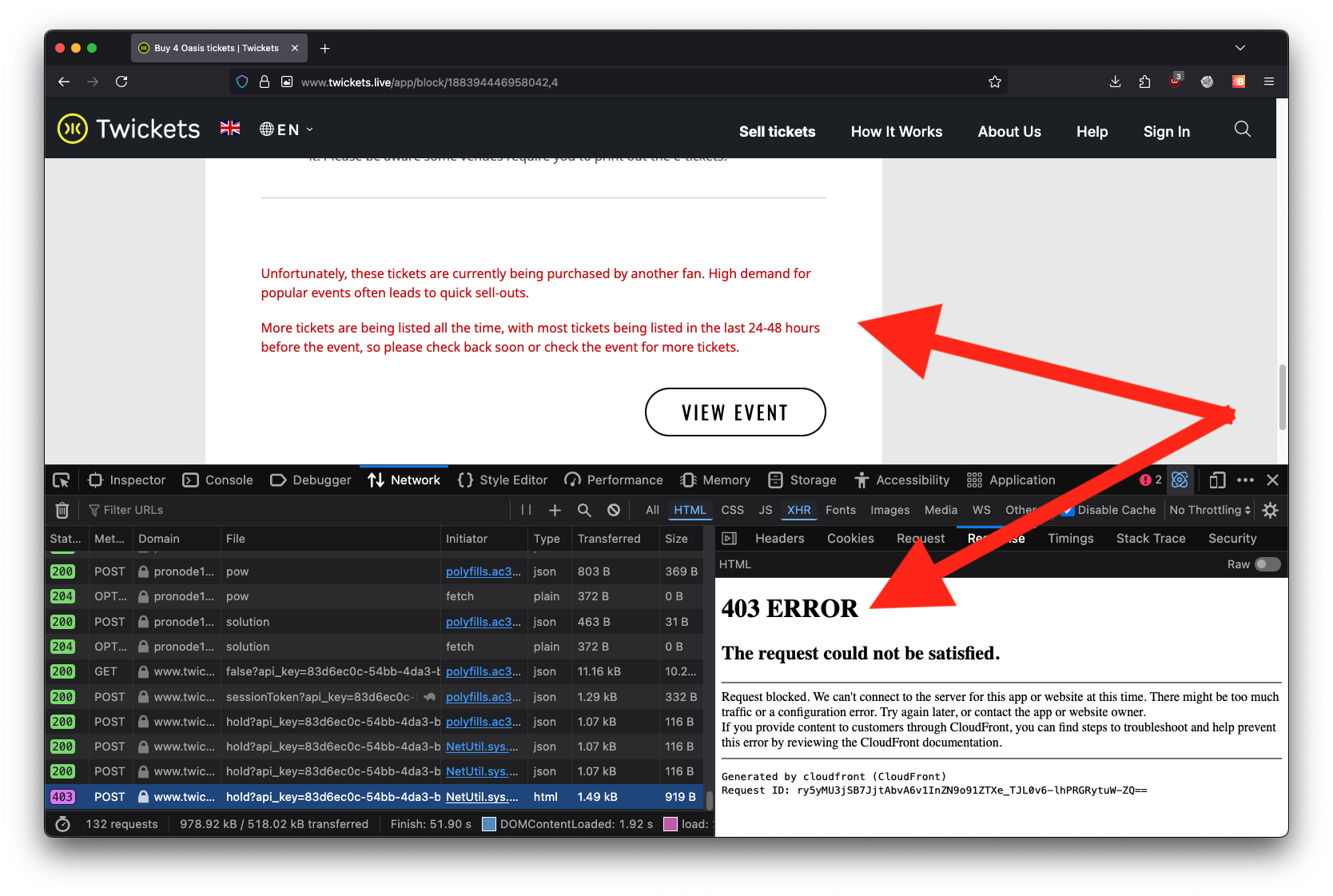This screenshot has width=1333, height=896.
Task: Click the Twickets logo
Action: 129,129
